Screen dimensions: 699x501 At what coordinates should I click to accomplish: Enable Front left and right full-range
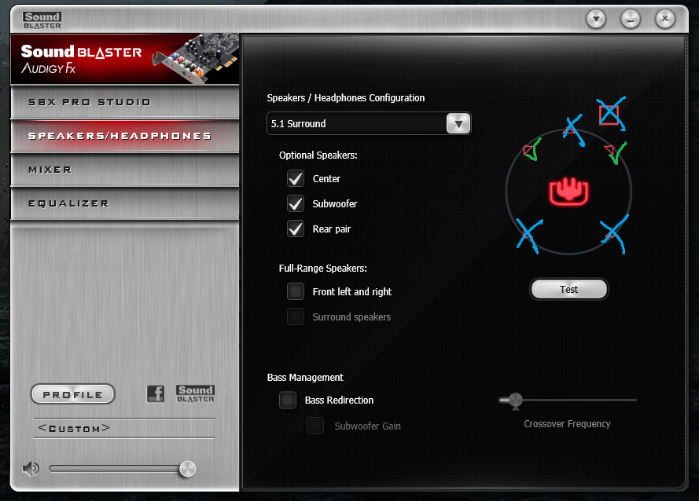click(x=296, y=291)
